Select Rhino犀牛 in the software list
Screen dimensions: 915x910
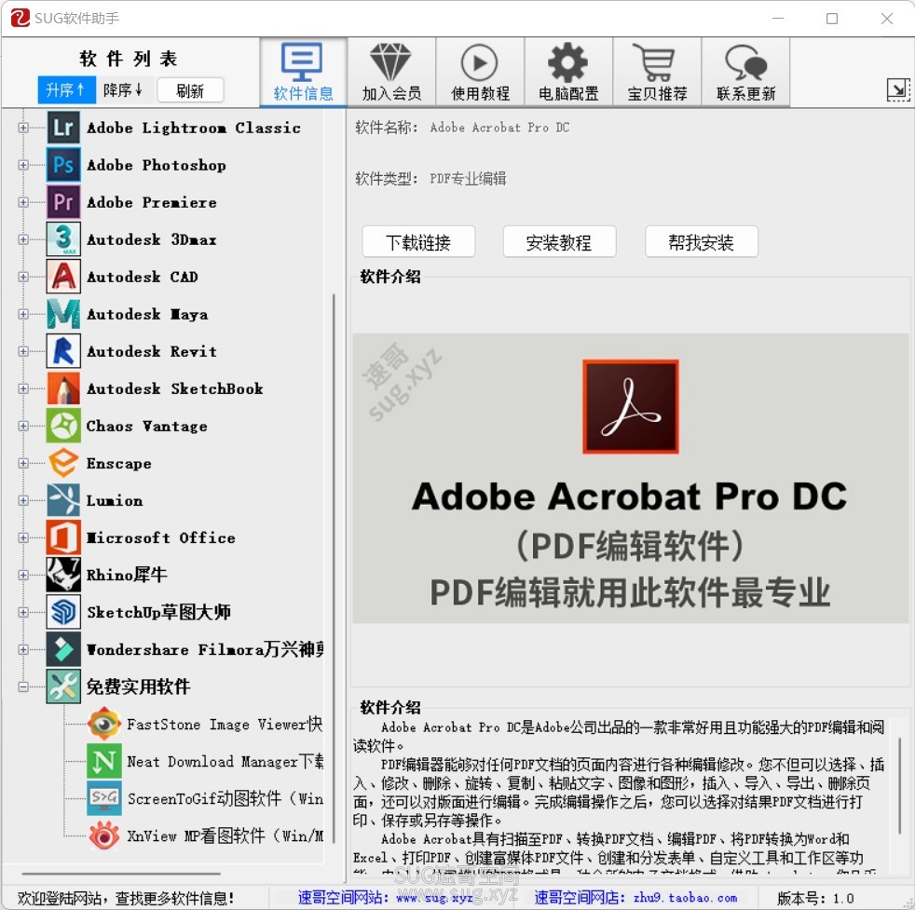(127, 576)
